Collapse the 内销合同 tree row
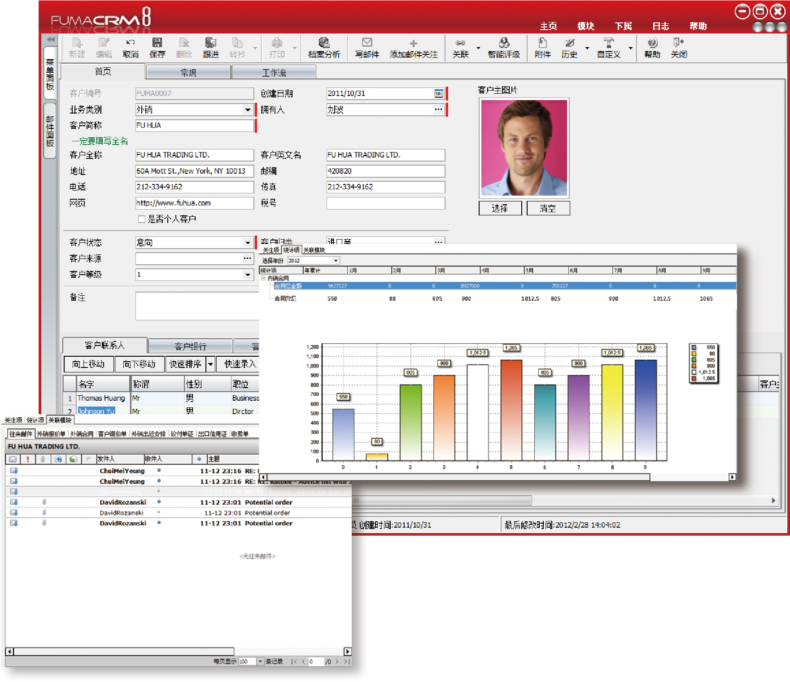Screen dimensions: 790x682 pos(263,278)
